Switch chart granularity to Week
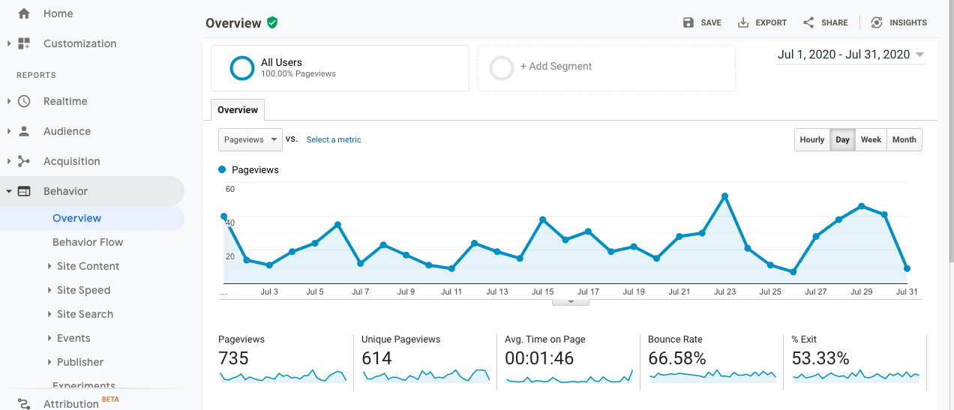Screen dimensions: 954x410 coord(871,139)
